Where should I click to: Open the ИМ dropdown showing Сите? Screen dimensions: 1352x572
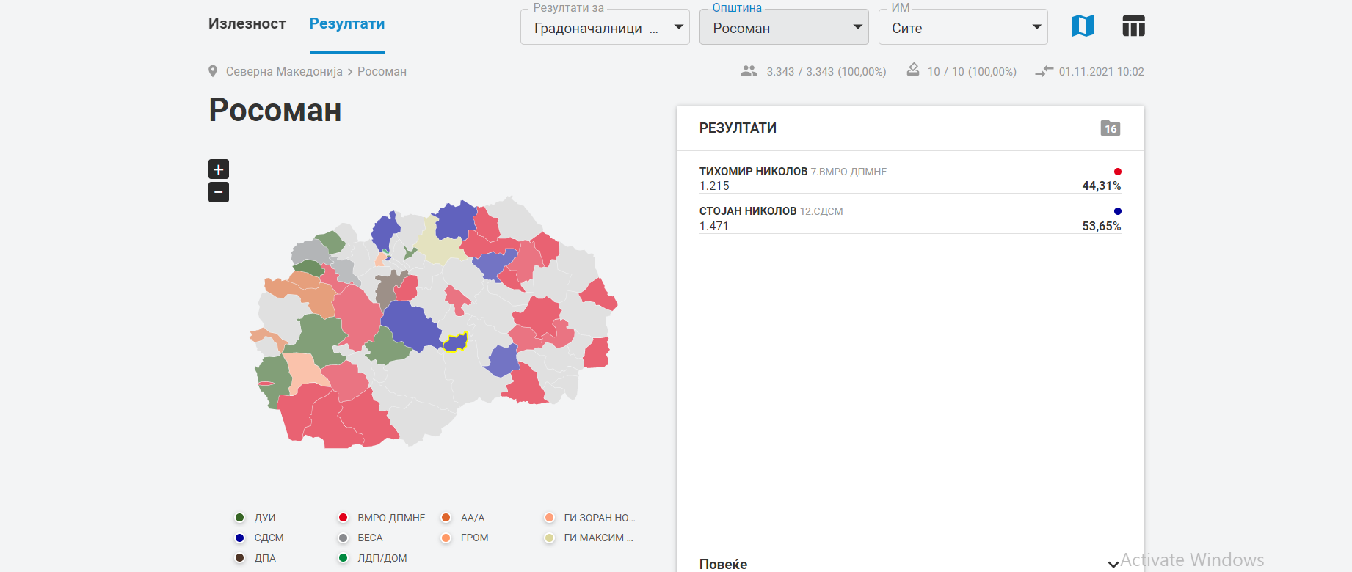tap(962, 27)
